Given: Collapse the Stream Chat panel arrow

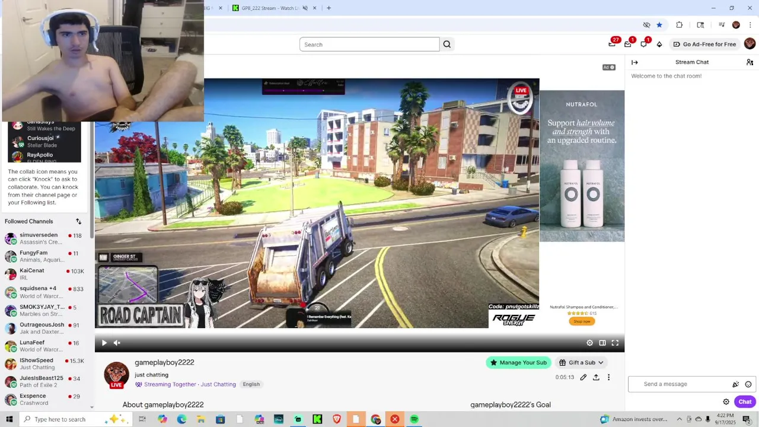Looking at the screenshot, I should 634,62.
